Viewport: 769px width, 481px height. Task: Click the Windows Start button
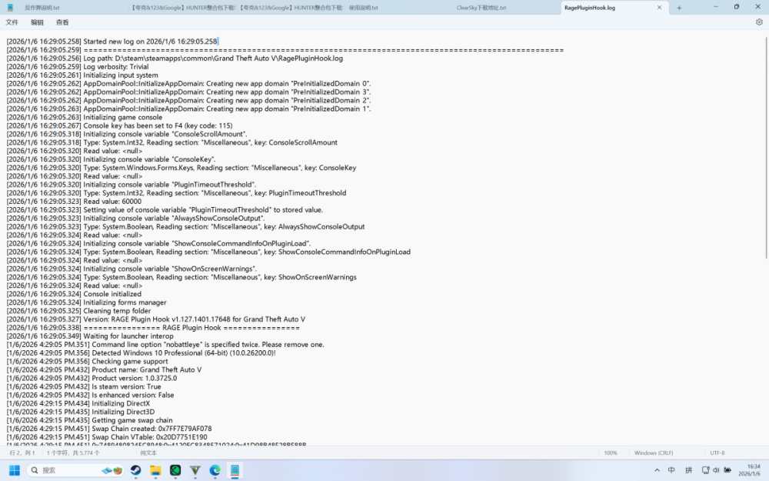click(x=15, y=470)
